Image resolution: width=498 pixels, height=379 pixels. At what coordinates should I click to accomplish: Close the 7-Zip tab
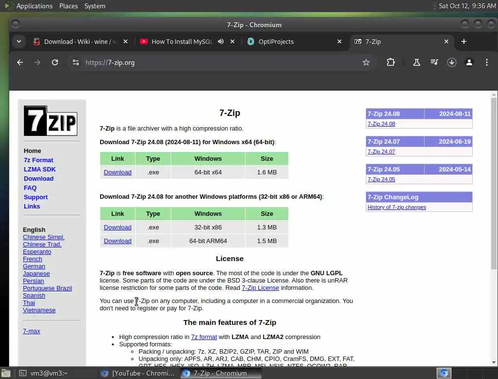[x=446, y=42]
